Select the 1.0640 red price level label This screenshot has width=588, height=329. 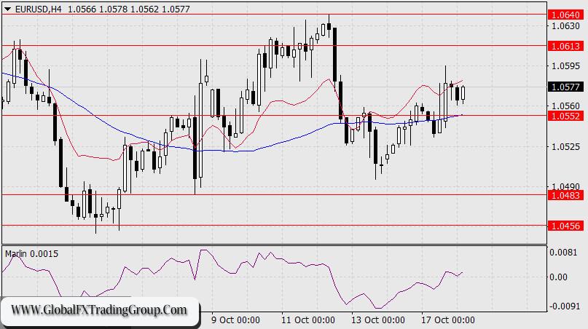point(566,15)
